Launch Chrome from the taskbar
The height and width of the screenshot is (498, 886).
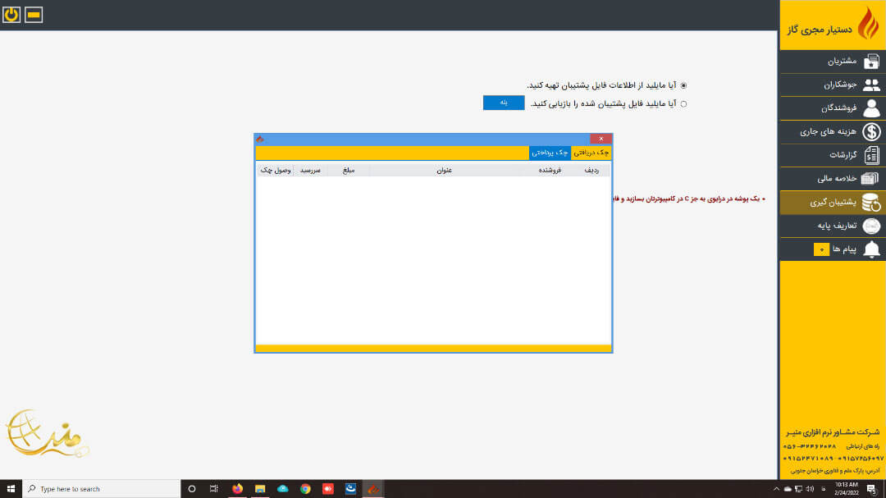point(304,489)
